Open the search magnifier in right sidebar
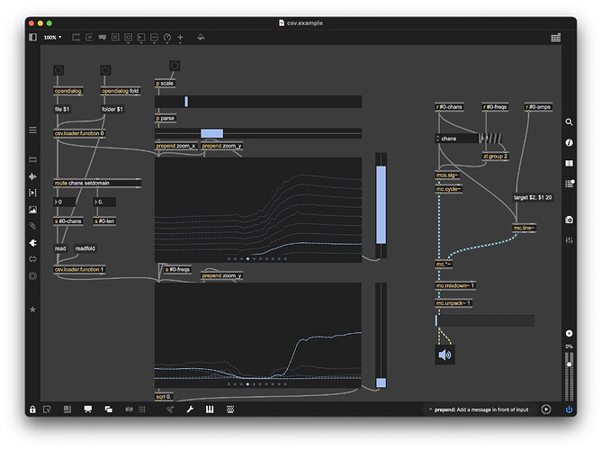The height and width of the screenshot is (450, 601). pyautogui.click(x=570, y=121)
